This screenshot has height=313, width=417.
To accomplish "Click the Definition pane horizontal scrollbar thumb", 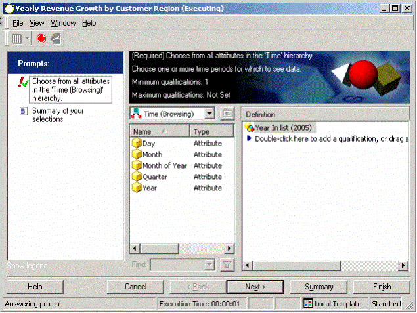I will point(297,265).
